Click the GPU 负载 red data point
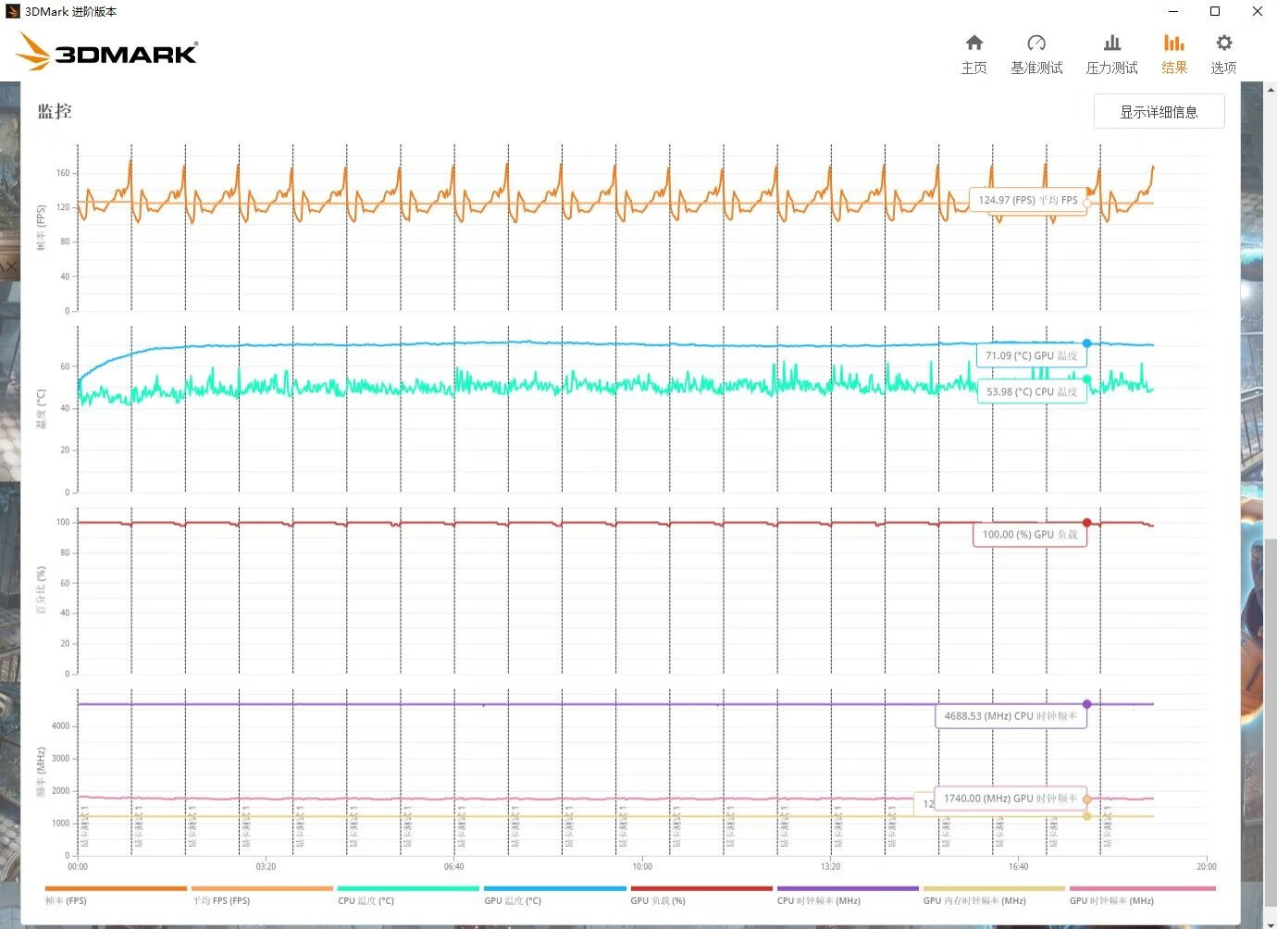Image resolution: width=1277 pixels, height=929 pixels. click(x=1086, y=523)
